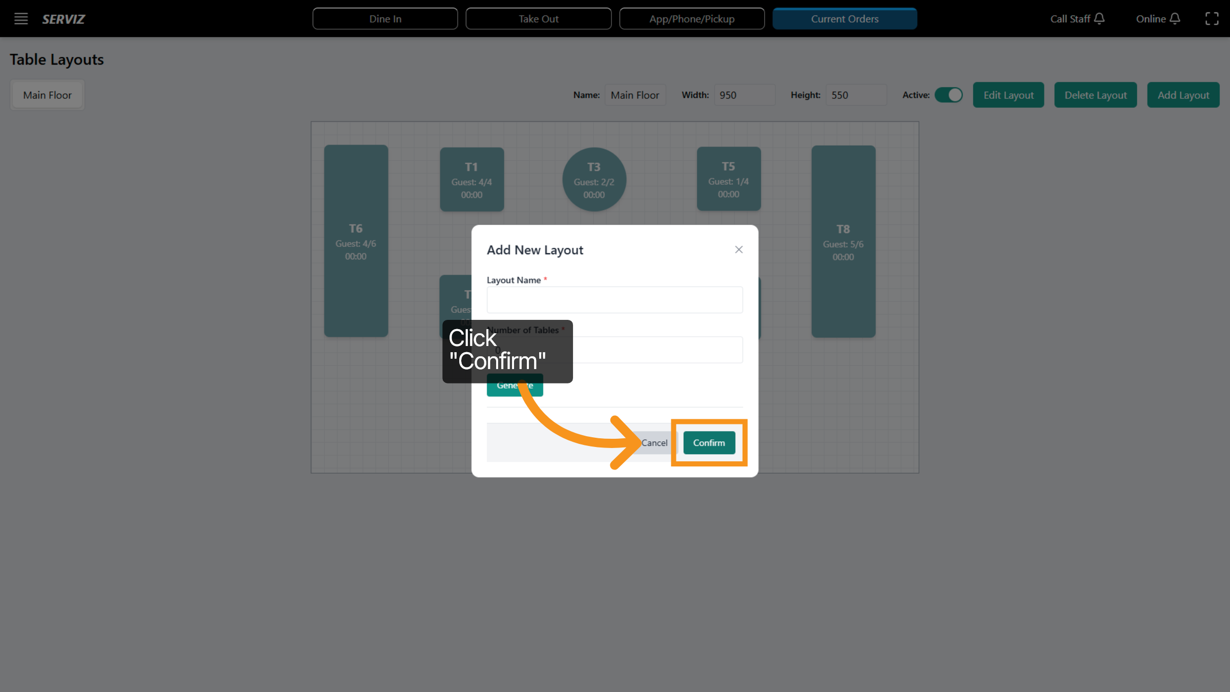Click the Width value field
Viewport: 1230px width, 692px height.
pyautogui.click(x=745, y=95)
